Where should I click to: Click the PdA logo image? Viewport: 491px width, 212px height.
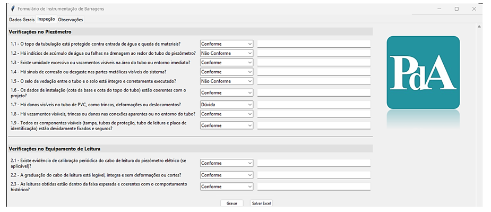coord(423,72)
